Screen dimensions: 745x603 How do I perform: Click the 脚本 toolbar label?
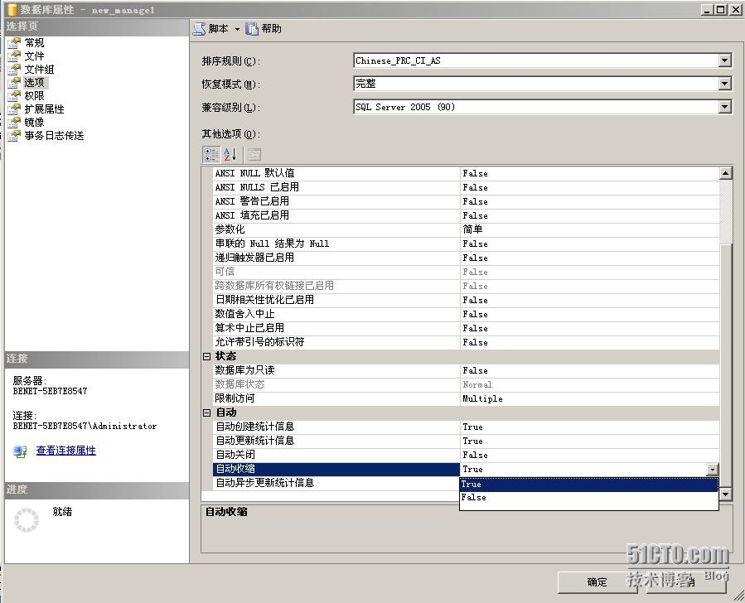219,29
